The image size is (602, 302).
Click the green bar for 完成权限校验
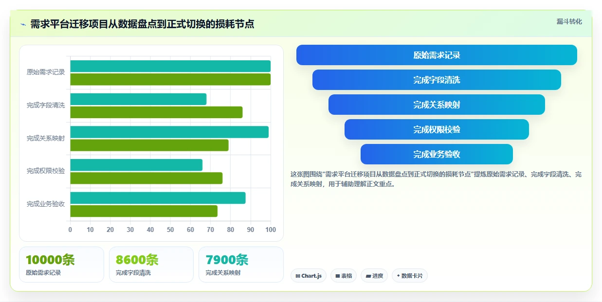[146, 178]
